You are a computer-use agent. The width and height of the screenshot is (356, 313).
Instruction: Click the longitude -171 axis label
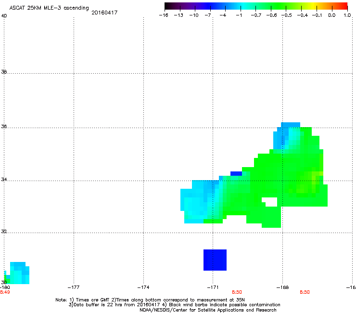coord(213,287)
